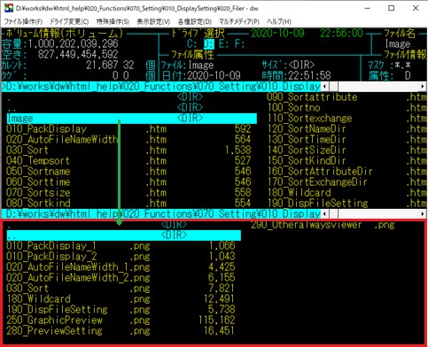Select 110_Sortexchange file
Screen dimensions: 428x347
coord(346,119)
